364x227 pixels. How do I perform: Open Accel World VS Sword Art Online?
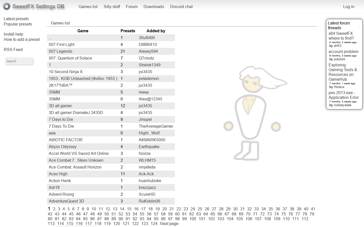[x=79, y=153]
